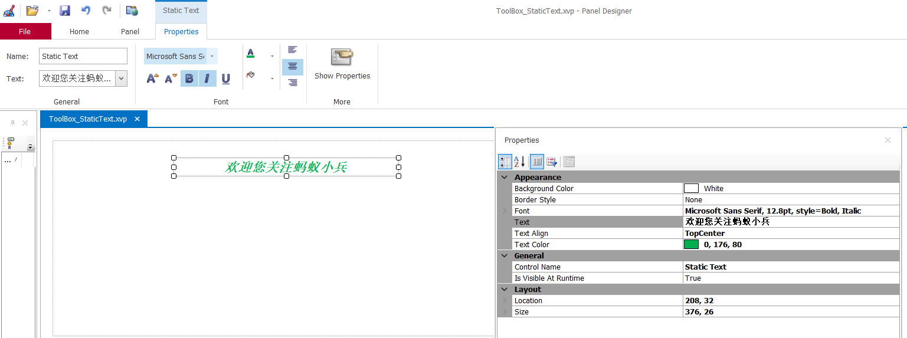Click the TopCenter Text Align value
Viewport: 907px width, 338px height.
pos(705,234)
